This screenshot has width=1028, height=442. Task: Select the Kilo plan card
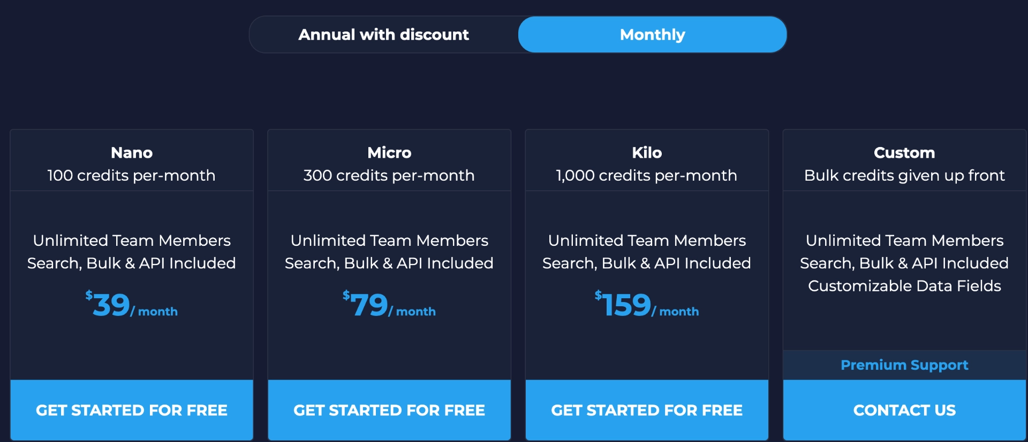coord(647,251)
